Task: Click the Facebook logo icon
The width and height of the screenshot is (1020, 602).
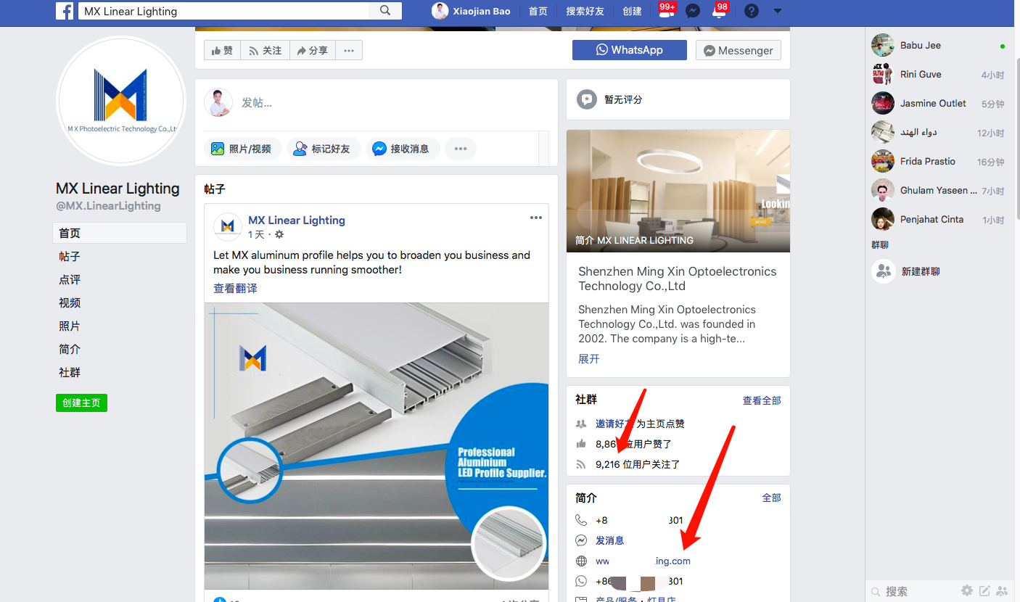Action: (65, 11)
